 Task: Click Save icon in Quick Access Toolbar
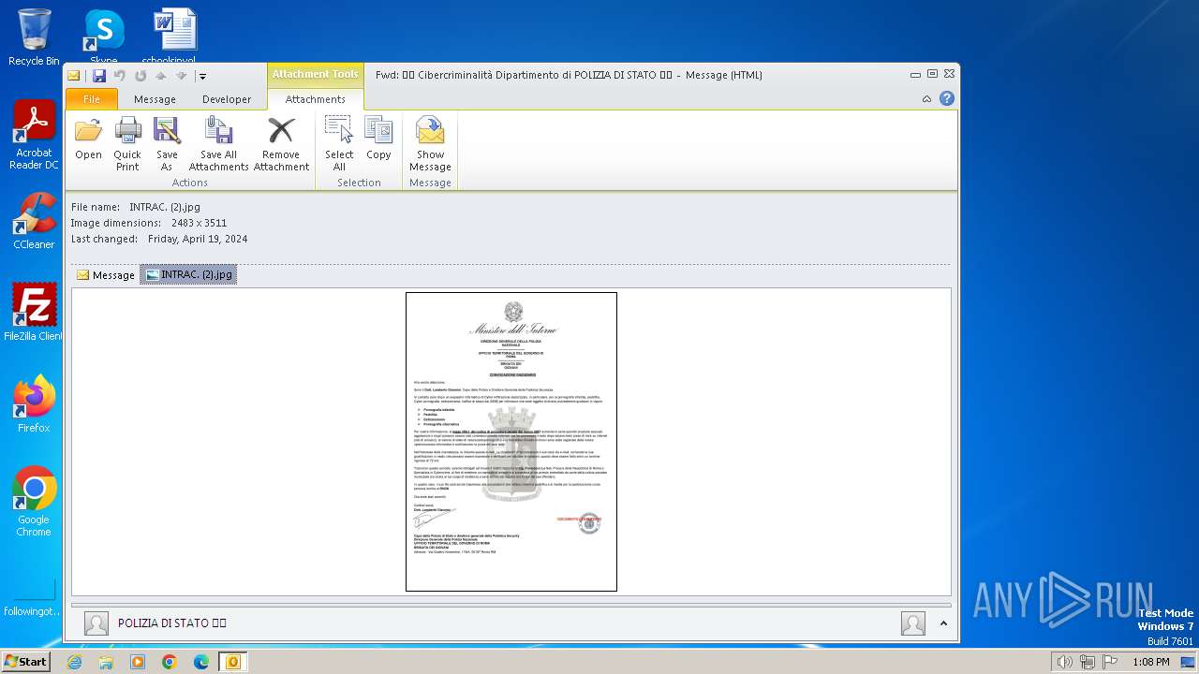[x=98, y=76]
